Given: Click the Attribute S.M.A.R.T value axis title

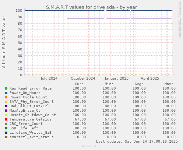Looking at the screenshot, I should (x=4, y=42).
